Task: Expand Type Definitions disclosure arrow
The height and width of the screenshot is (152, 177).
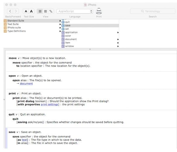Action: 60,31
